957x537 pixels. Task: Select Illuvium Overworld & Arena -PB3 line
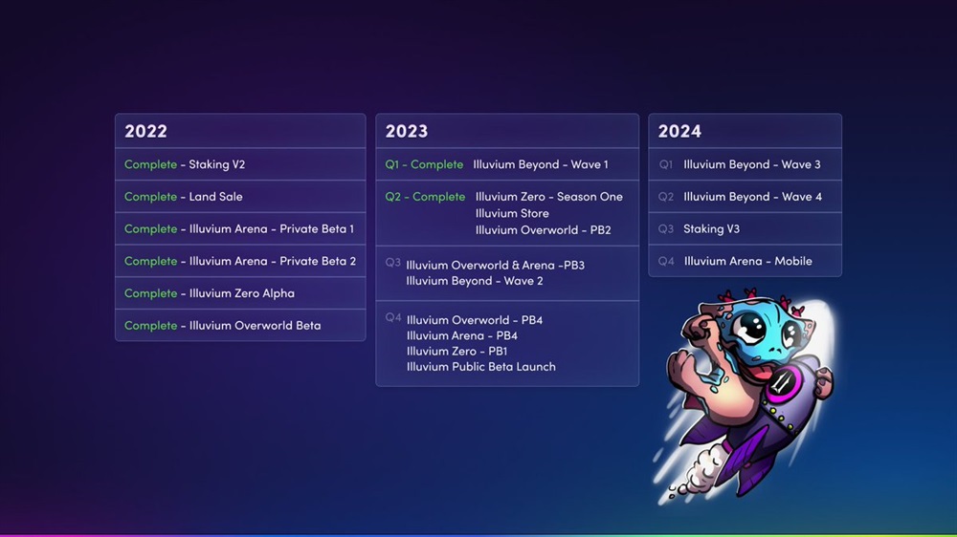(x=495, y=265)
